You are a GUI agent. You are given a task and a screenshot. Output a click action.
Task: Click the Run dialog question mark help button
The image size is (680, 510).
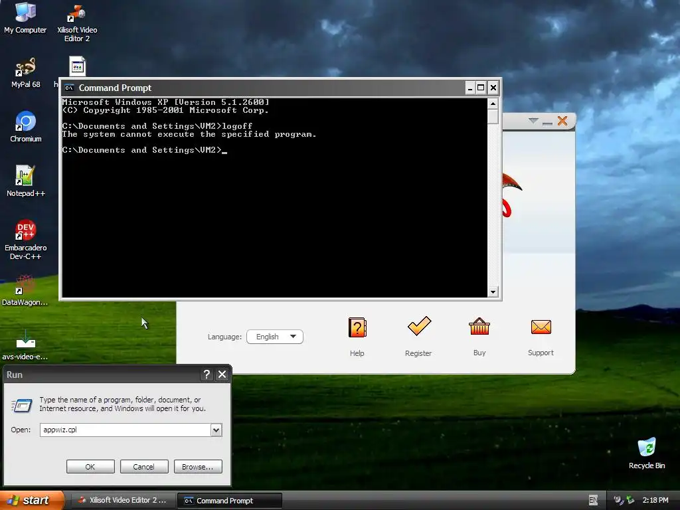[x=207, y=375]
